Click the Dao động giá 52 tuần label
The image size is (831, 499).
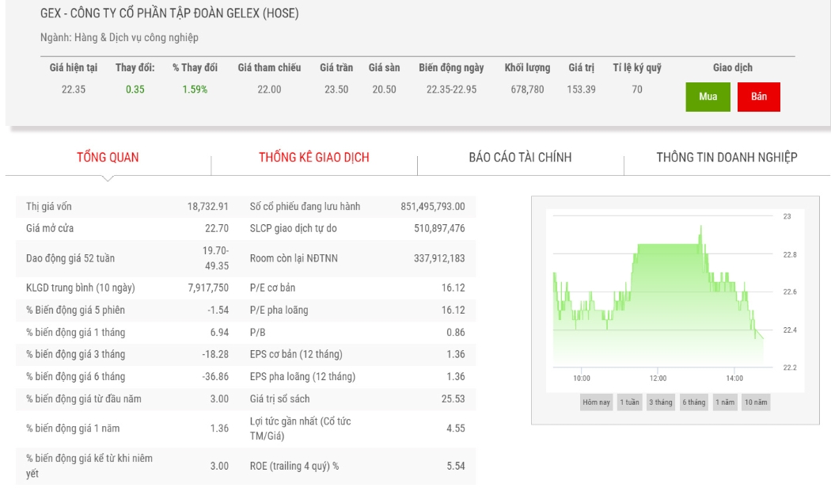[x=70, y=258]
